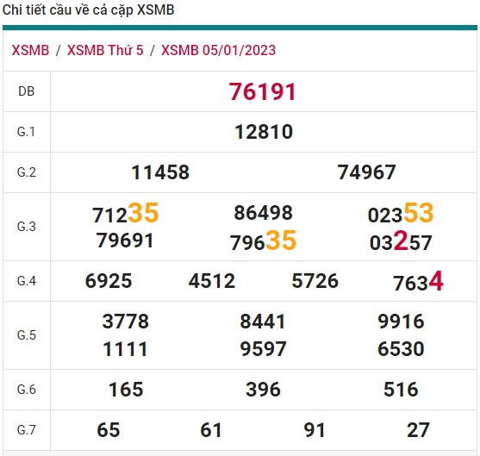Select the DB row label
Viewport: 480px width, 456px height.
[x=27, y=91]
